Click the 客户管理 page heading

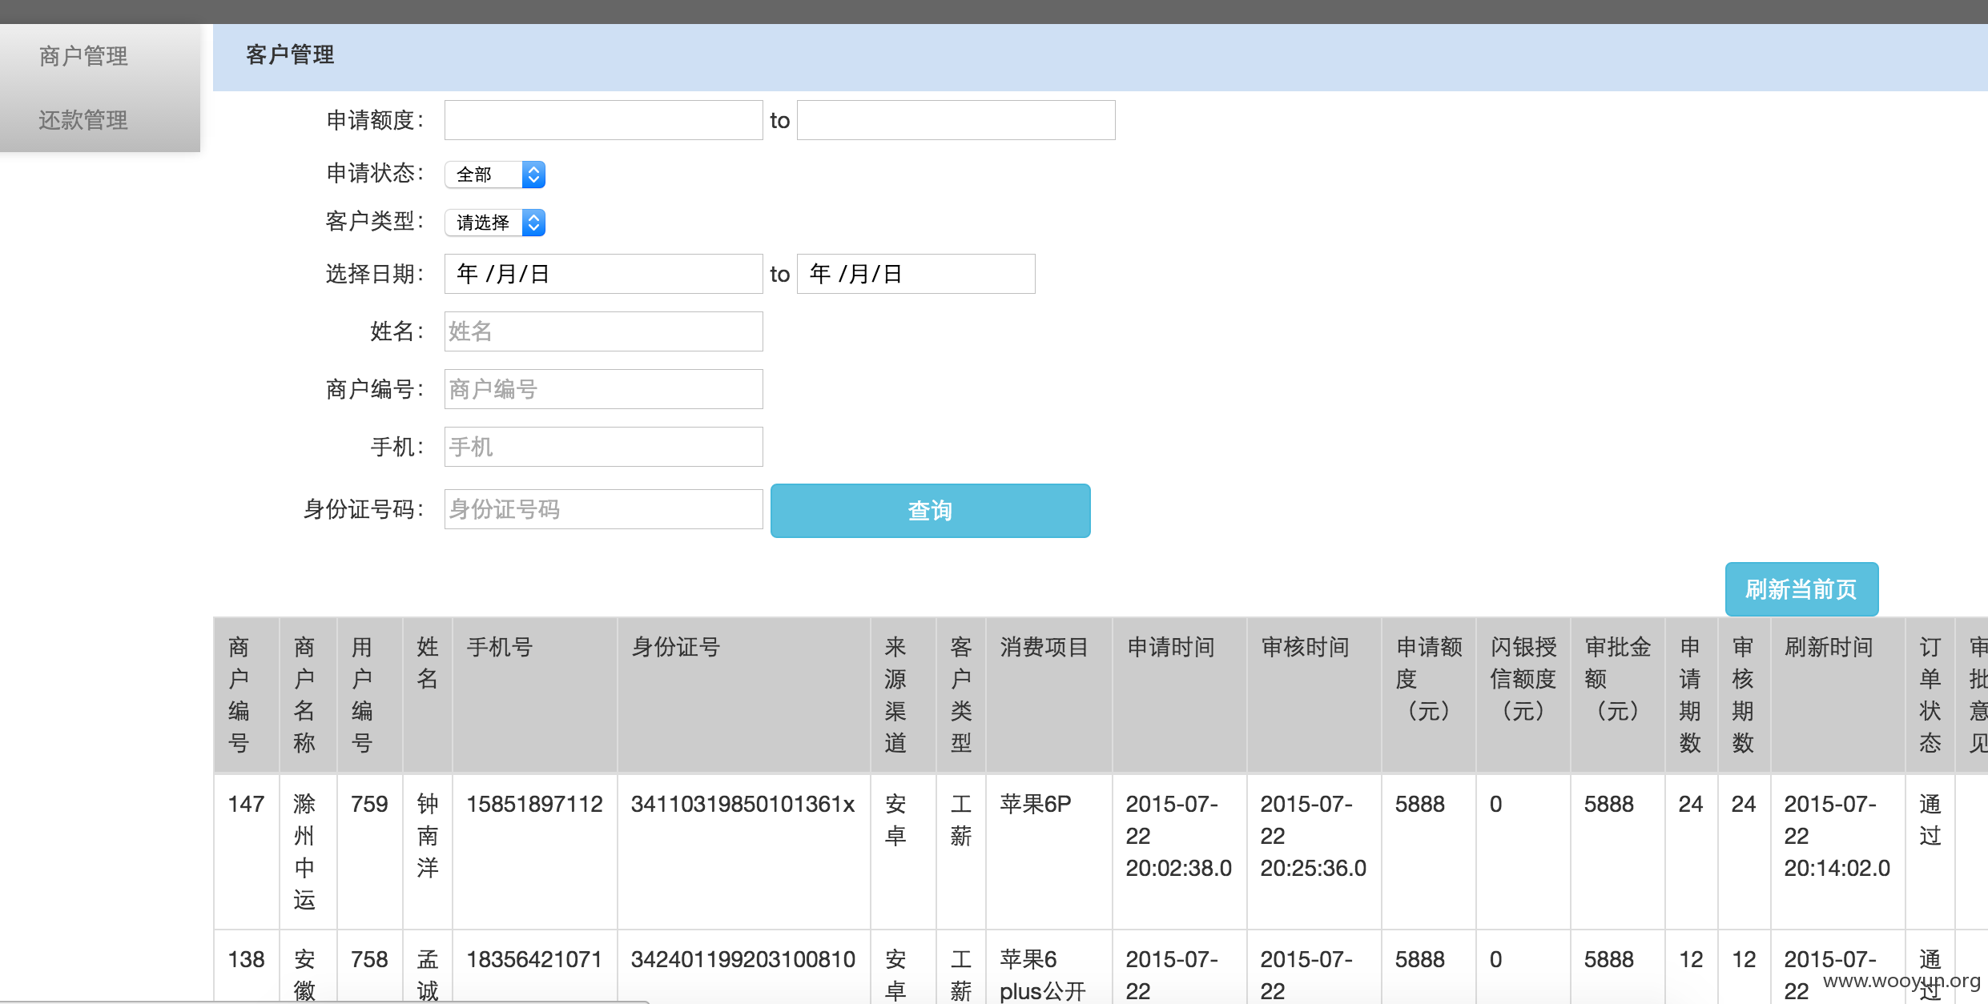pos(290,54)
